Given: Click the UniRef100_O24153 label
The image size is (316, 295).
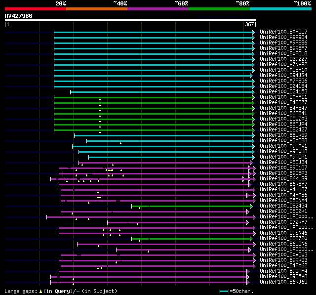Looking at the screenshot, I should 283,92.
